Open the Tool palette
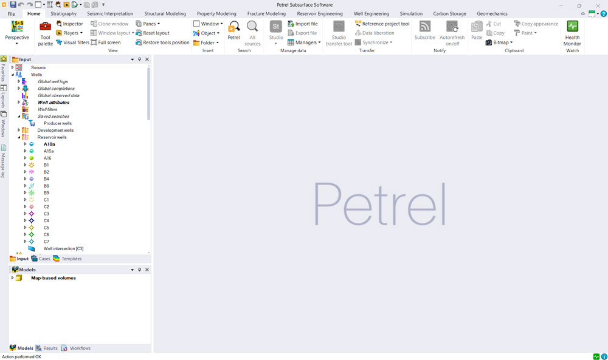 click(x=46, y=33)
